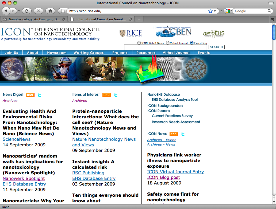Open ICON News Twitter icon
This screenshot has width=276, height=209.
pyautogui.click(x=183, y=134)
